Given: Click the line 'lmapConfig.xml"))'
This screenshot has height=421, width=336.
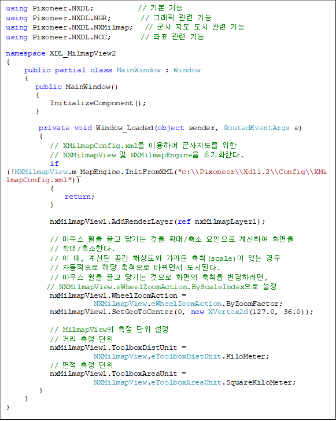Looking at the screenshot, I should (43, 180).
